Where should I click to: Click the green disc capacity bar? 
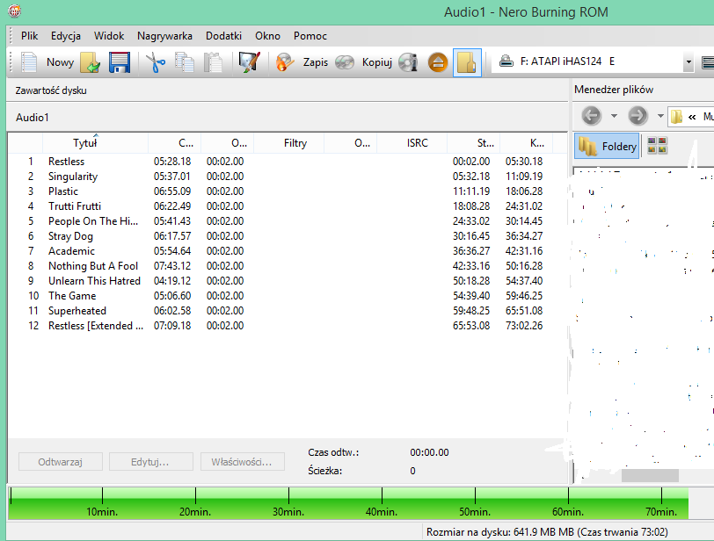[x=348, y=503]
